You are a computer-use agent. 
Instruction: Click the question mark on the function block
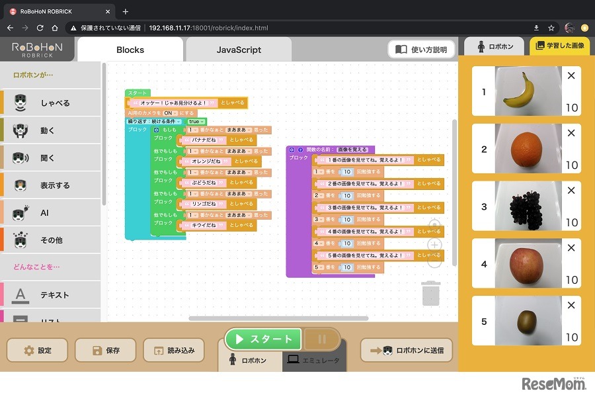pyautogui.click(x=299, y=150)
